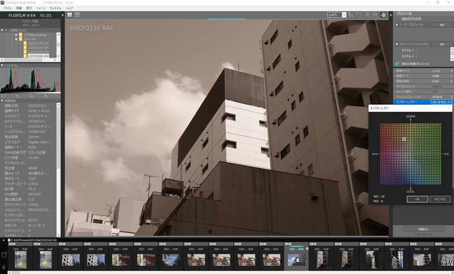The width and height of the screenshot is (454, 274).
Task: Set preview zoom to 1x
Action: (351, 15)
